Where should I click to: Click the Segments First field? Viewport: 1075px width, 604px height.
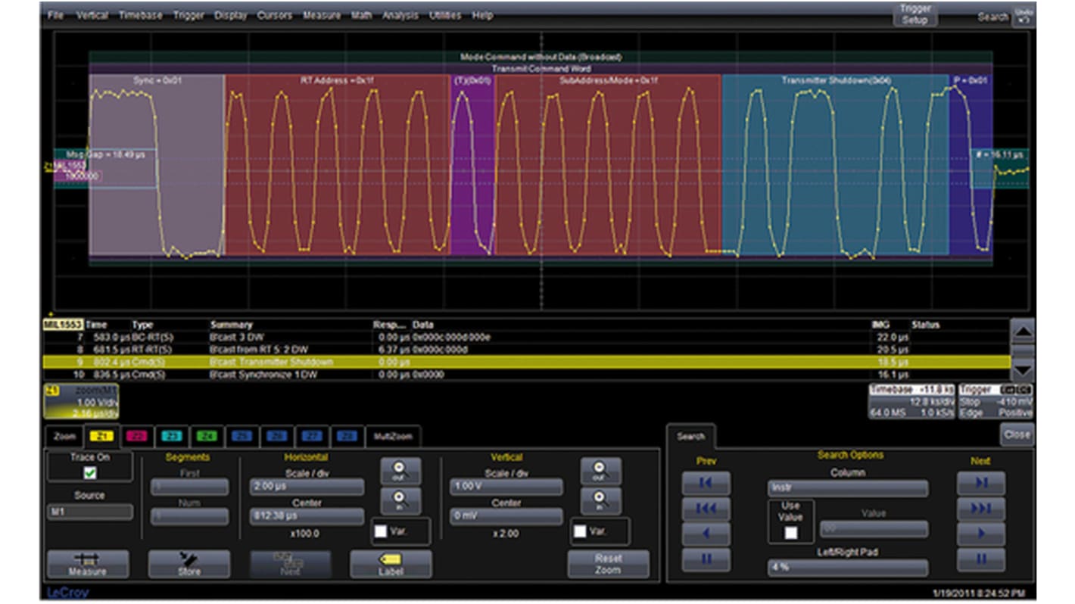pos(189,487)
